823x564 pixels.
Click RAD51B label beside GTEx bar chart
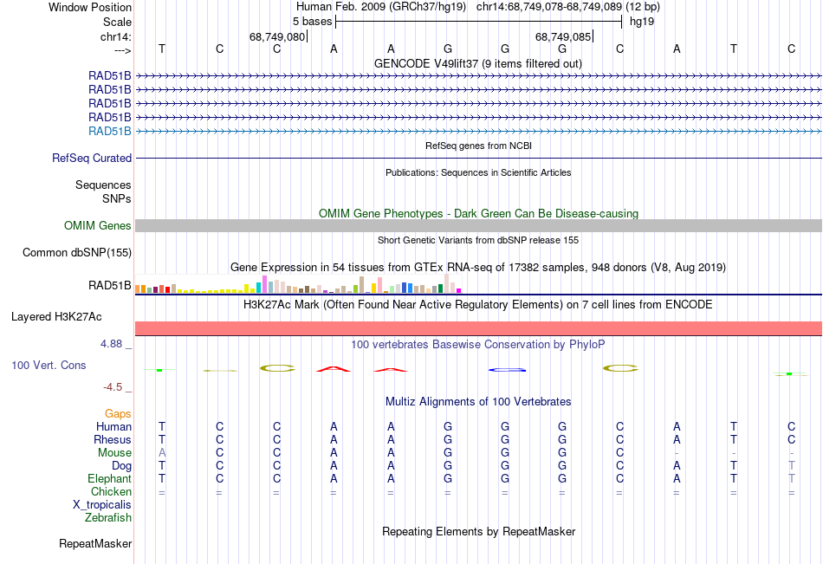point(110,286)
